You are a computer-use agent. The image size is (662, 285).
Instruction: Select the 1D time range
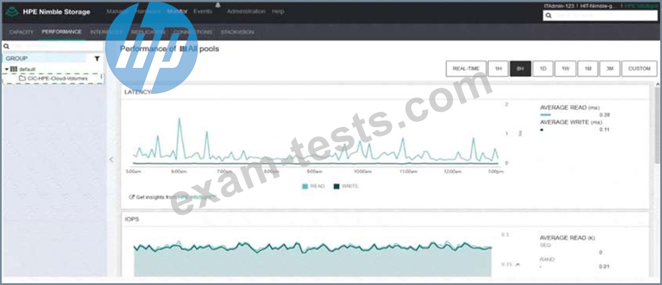click(543, 68)
